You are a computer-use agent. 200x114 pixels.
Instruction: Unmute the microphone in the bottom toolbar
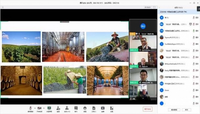click(x=31, y=108)
